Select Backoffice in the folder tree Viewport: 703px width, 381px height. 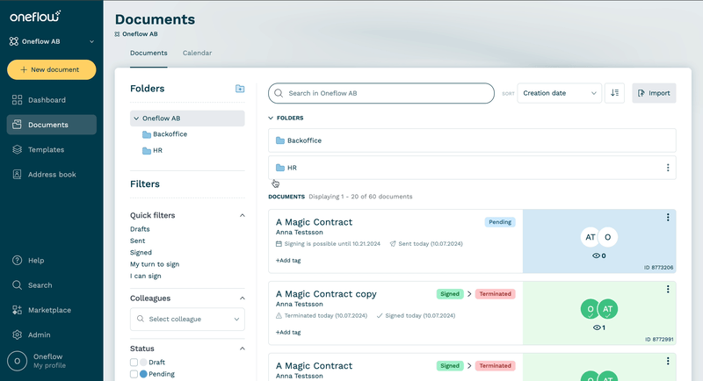(170, 134)
